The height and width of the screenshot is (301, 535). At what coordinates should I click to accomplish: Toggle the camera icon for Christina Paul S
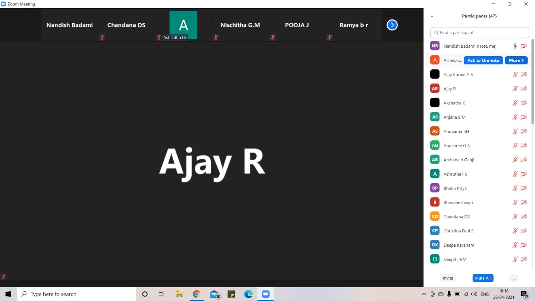tap(523, 231)
